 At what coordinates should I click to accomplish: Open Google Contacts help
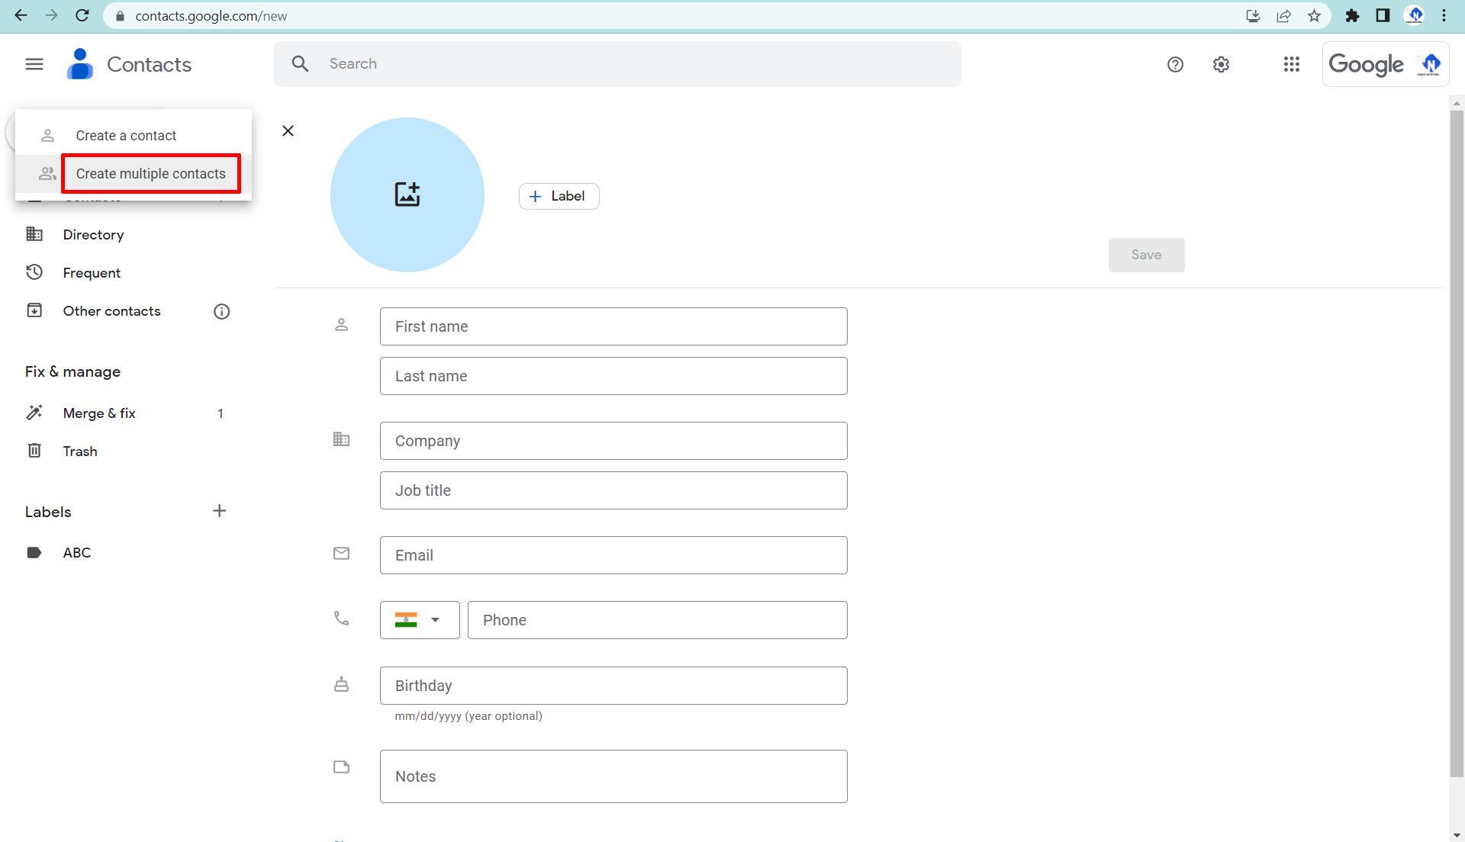(x=1174, y=64)
